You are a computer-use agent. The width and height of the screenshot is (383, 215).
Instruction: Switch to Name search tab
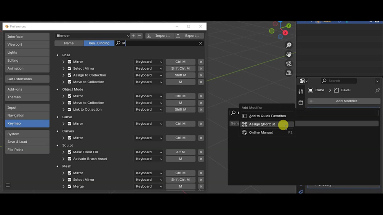click(x=69, y=43)
